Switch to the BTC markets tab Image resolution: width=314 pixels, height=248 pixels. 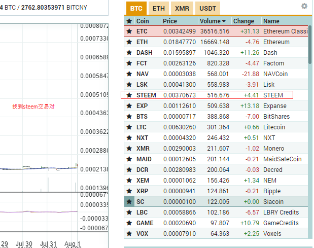point(136,8)
